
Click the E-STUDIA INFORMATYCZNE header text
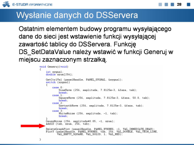tap(32, 5)
